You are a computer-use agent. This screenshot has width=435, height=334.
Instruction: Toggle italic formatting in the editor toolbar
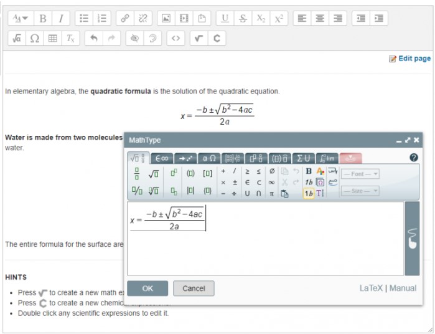[60, 18]
